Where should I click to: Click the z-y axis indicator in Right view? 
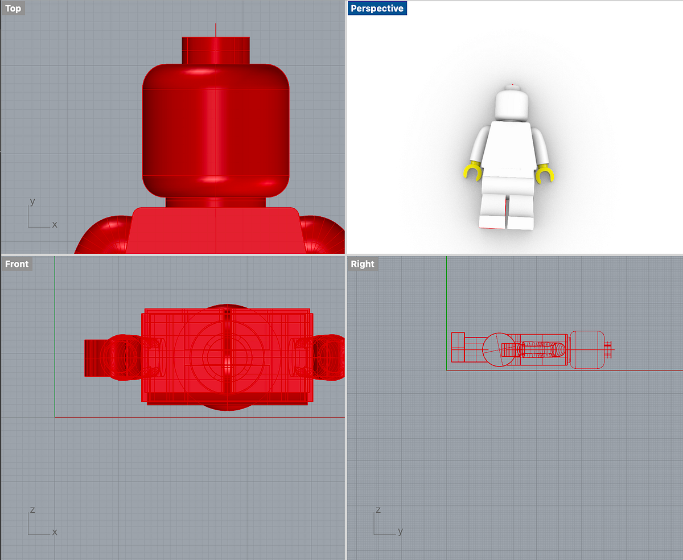[x=389, y=520]
